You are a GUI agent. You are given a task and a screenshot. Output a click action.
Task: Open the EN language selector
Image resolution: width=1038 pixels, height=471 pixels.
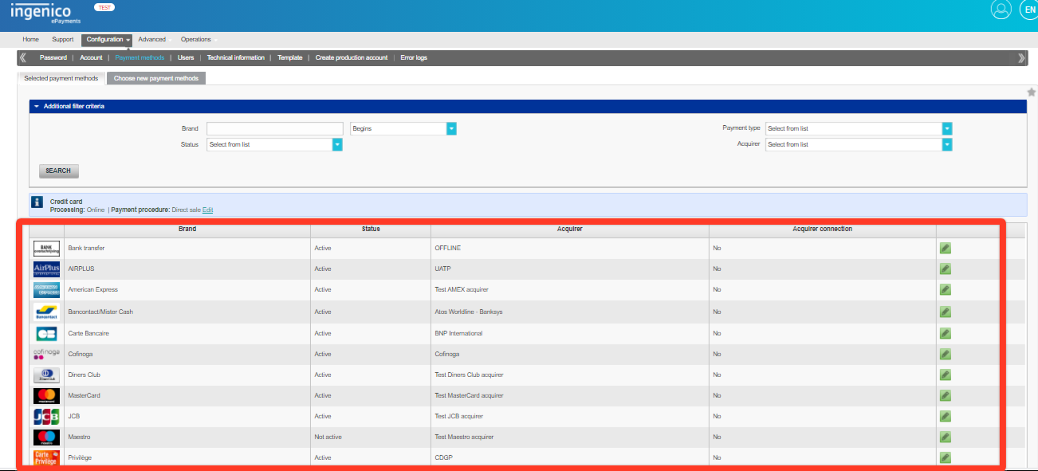pos(1028,10)
